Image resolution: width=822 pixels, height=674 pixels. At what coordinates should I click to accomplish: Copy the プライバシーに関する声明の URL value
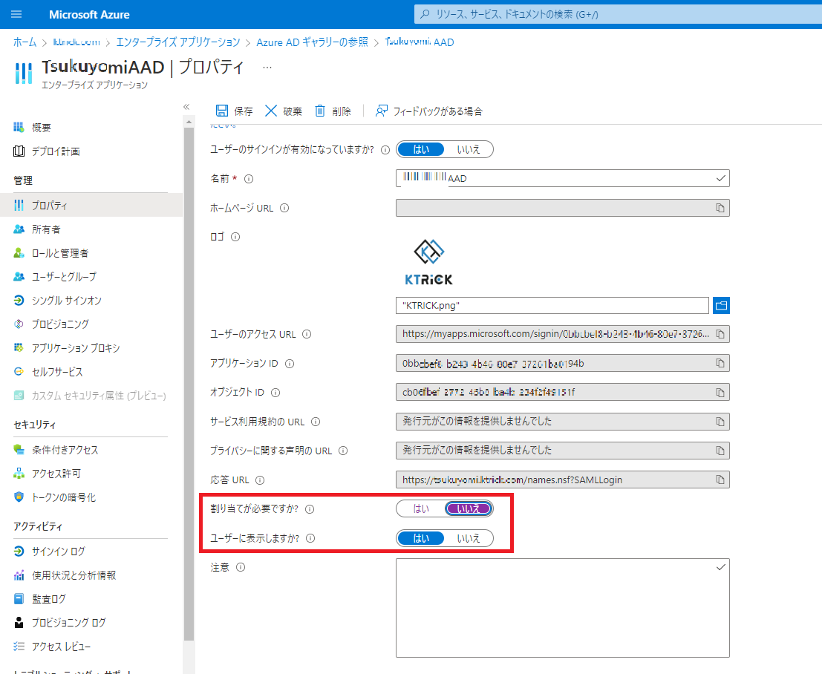pos(720,451)
